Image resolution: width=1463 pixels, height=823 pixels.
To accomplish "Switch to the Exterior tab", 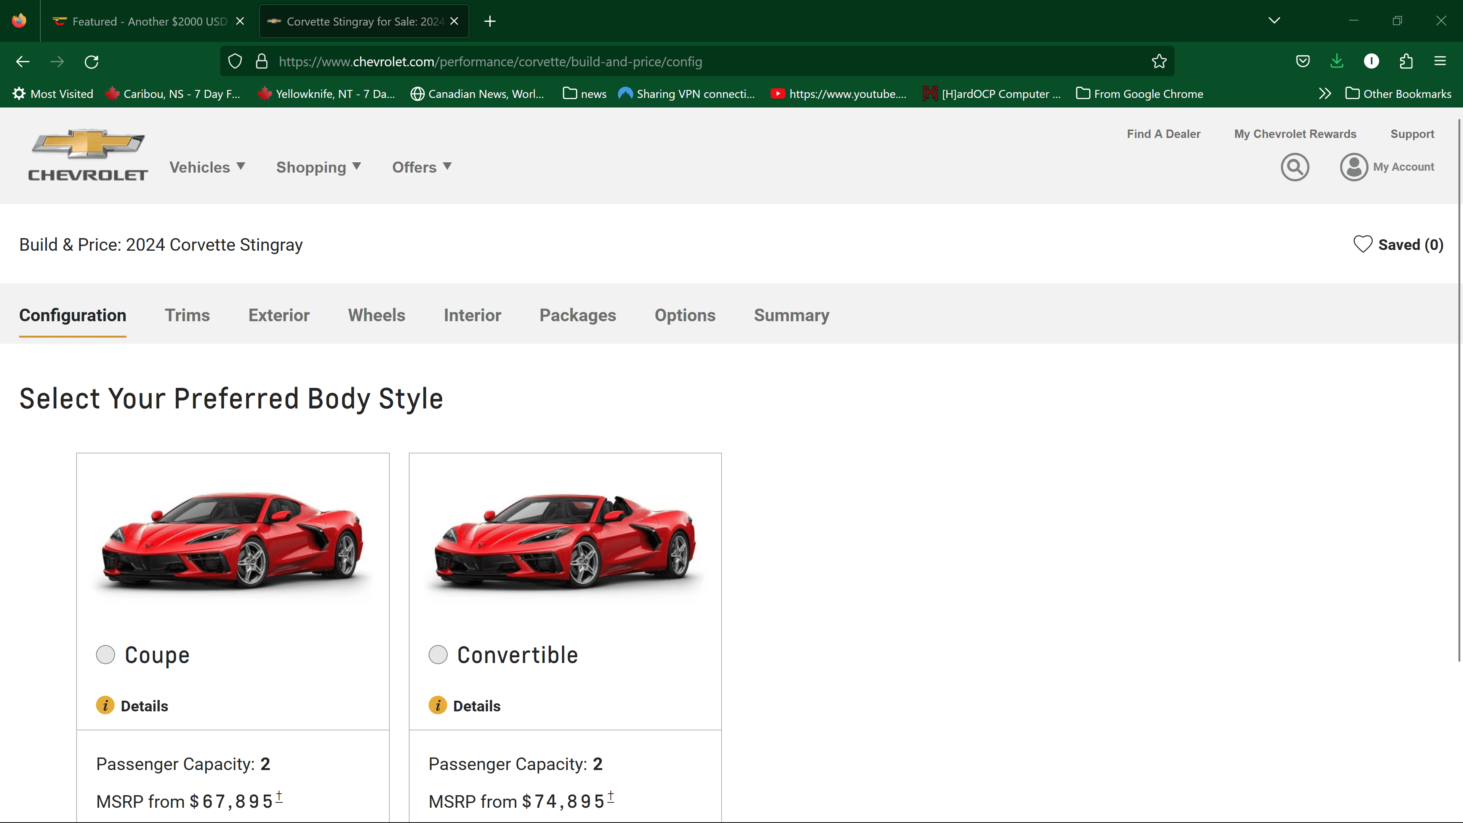I will tap(278, 315).
